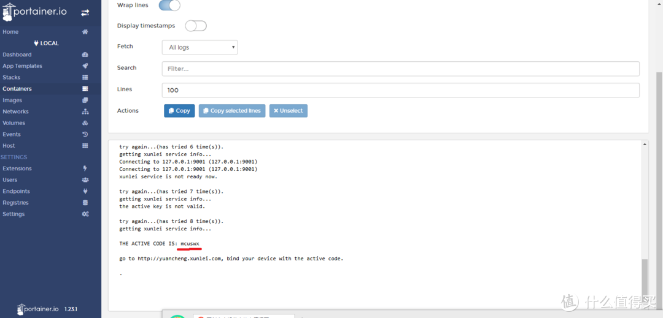663x318 pixels.
Task: Click the Dashboard gauge icon
Action: (85, 55)
